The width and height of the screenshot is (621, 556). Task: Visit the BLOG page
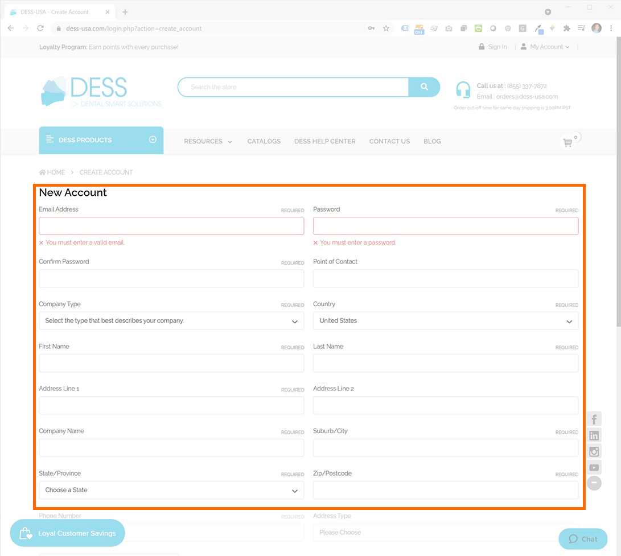coord(432,141)
